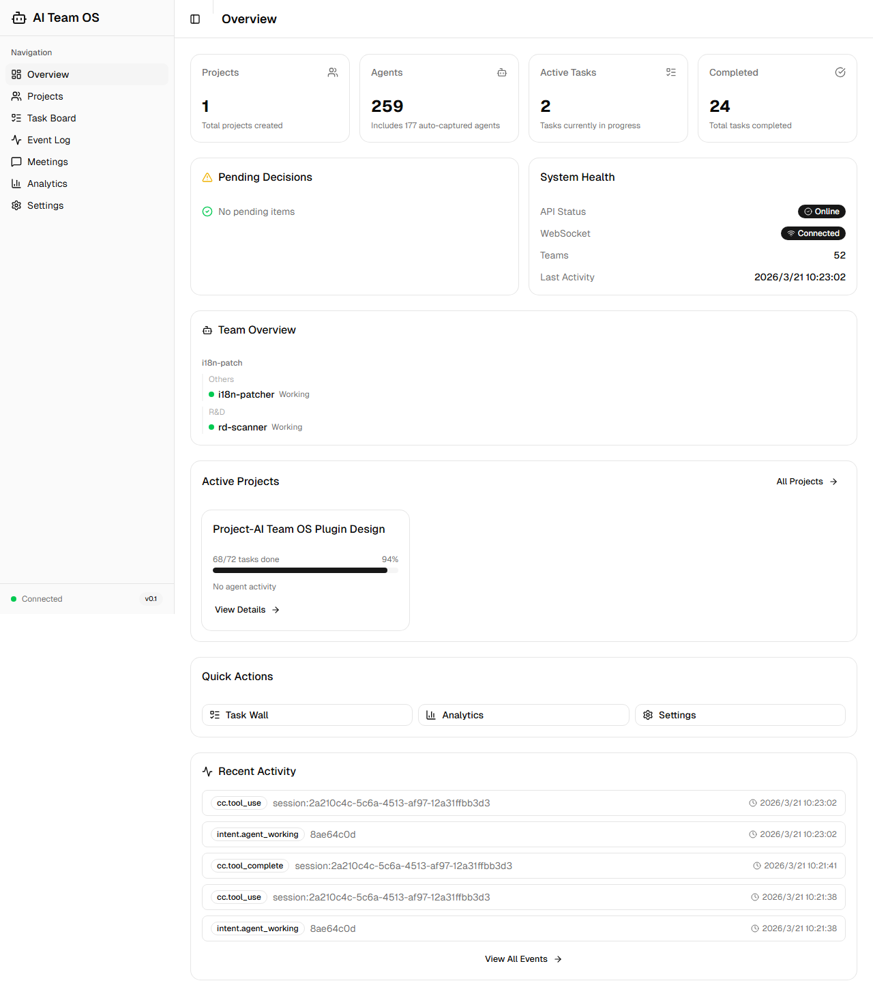873x996 pixels.
Task: Expand the i18n-patch team group
Action: 222,362
